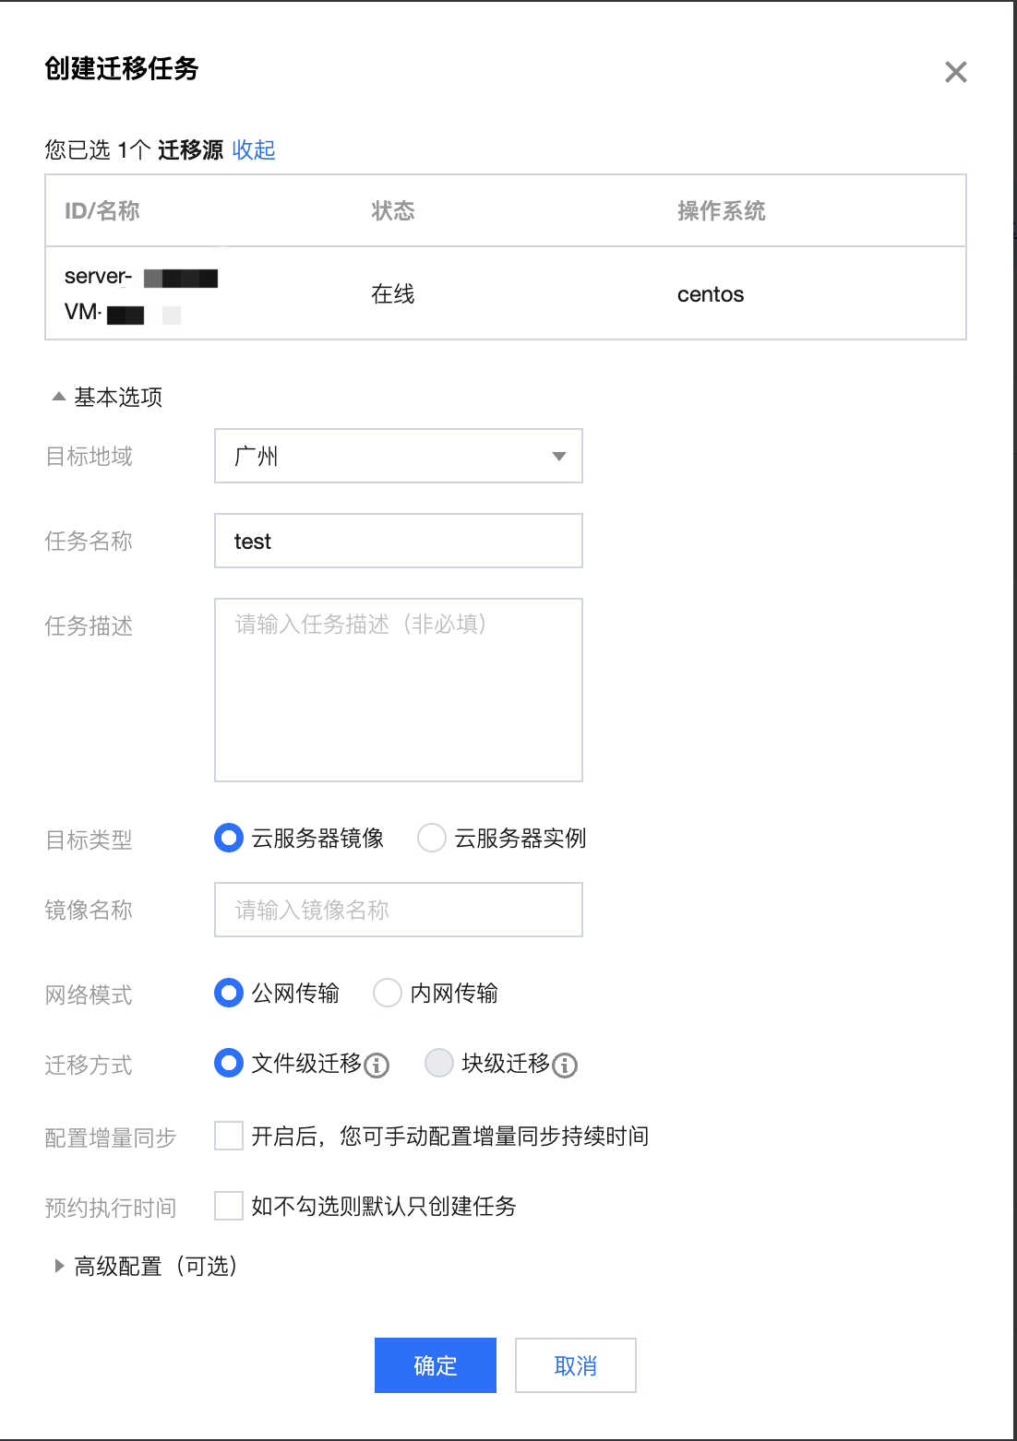The height and width of the screenshot is (1441, 1017).
Task: Focus the 任务名称 field containing test
Action: [x=399, y=541]
